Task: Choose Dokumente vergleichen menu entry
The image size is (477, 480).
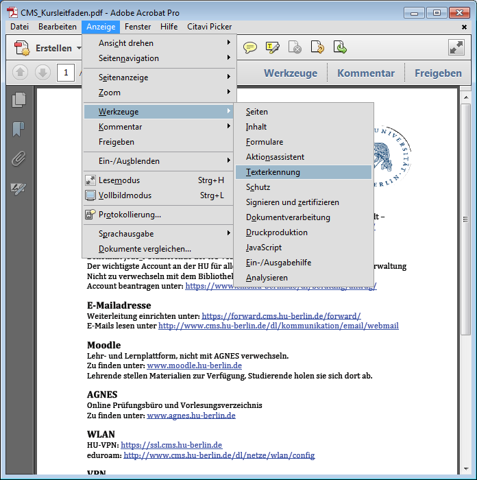Action: pos(145,249)
